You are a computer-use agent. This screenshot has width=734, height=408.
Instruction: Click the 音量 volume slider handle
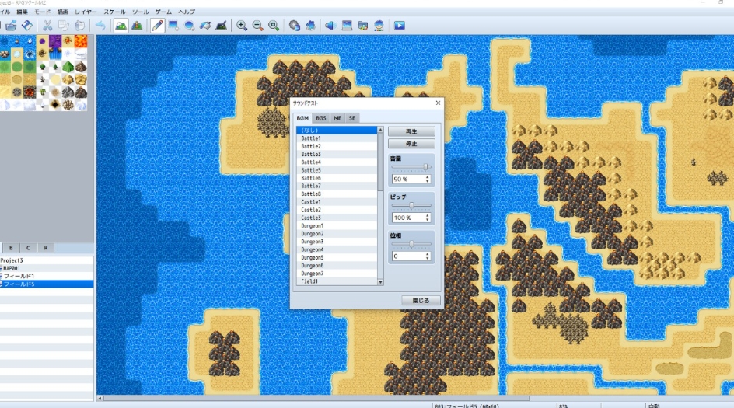point(425,167)
